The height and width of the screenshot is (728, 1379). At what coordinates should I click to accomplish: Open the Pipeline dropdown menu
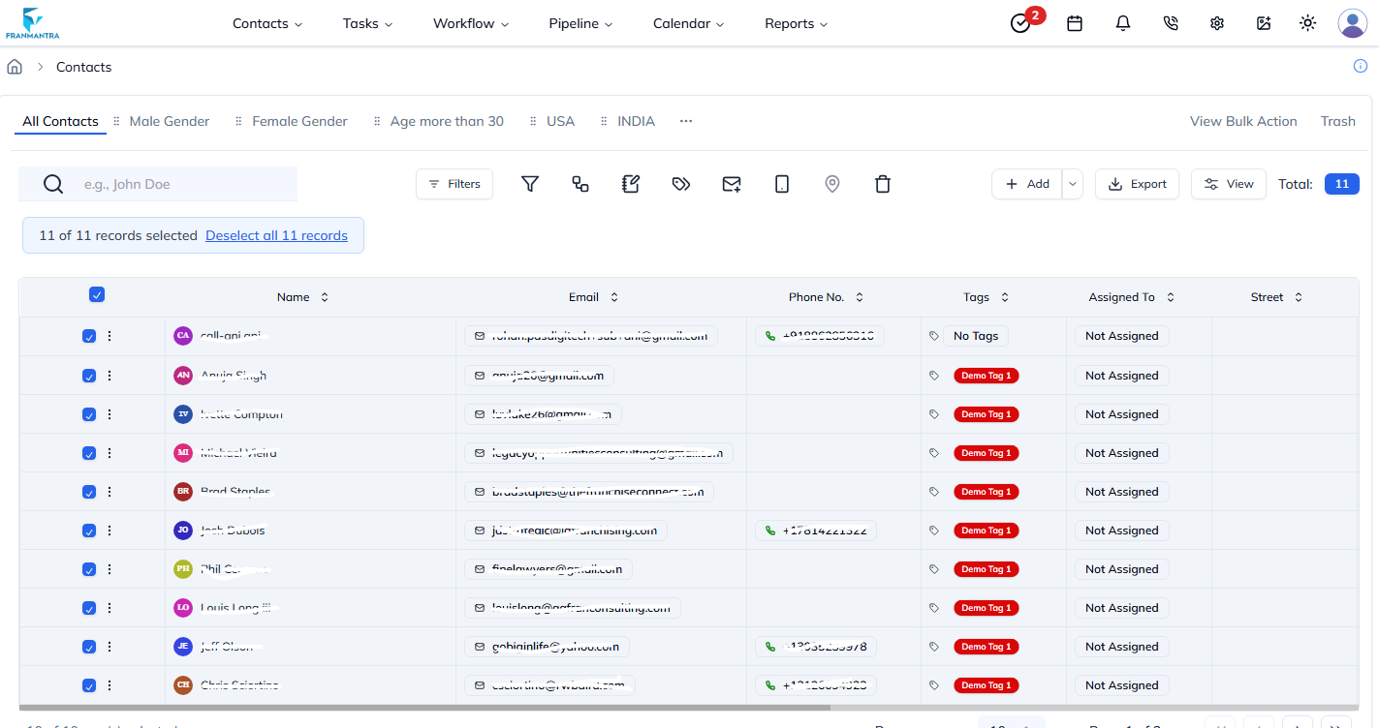(580, 23)
